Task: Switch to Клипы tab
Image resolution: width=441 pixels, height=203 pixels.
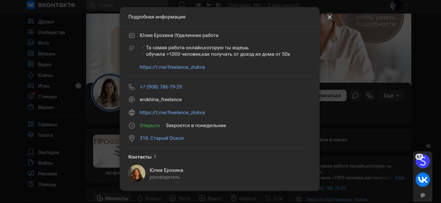Action: pos(149,198)
